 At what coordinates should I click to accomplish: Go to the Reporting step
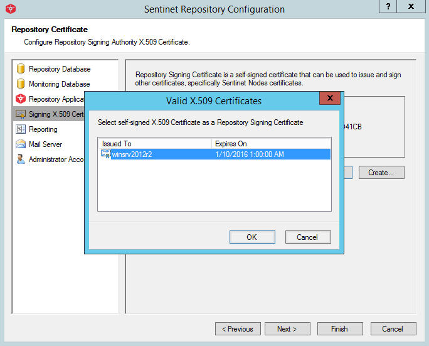tap(43, 129)
